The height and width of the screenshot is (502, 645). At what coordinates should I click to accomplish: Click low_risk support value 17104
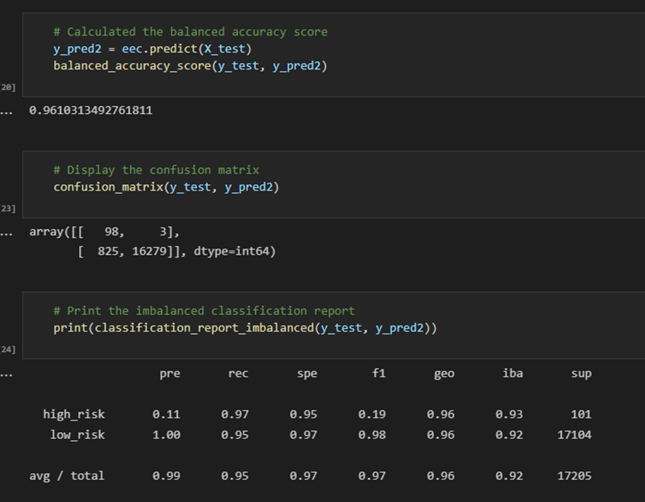click(574, 435)
